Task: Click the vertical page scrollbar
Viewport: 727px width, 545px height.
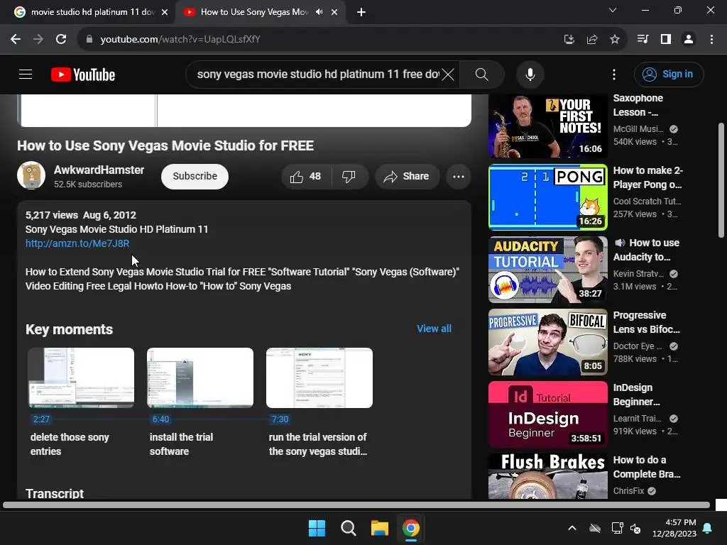Action: tap(721, 180)
